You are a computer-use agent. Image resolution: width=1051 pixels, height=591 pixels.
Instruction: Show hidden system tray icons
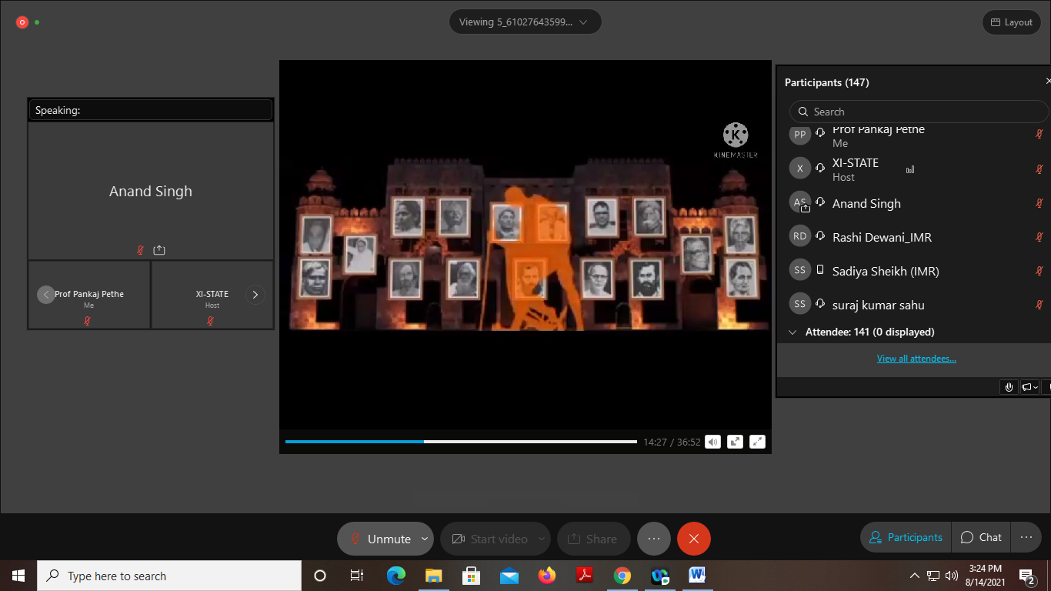pos(915,576)
